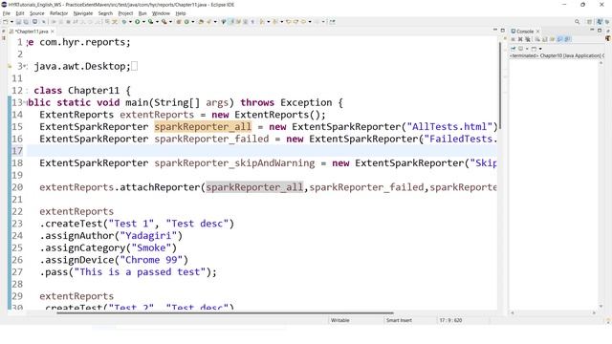Click the toolbar Search magnifier icon
This screenshot has height=344, width=612.
(x=577, y=22)
